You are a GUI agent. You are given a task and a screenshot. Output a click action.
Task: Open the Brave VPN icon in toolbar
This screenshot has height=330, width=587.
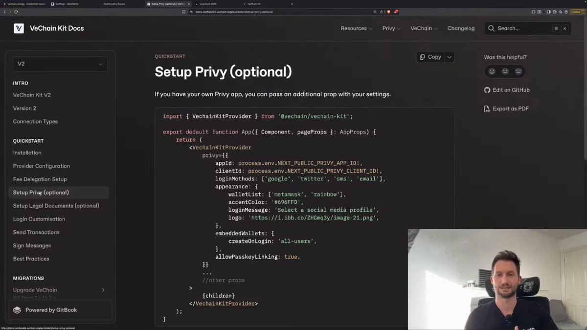[x=566, y=12]
